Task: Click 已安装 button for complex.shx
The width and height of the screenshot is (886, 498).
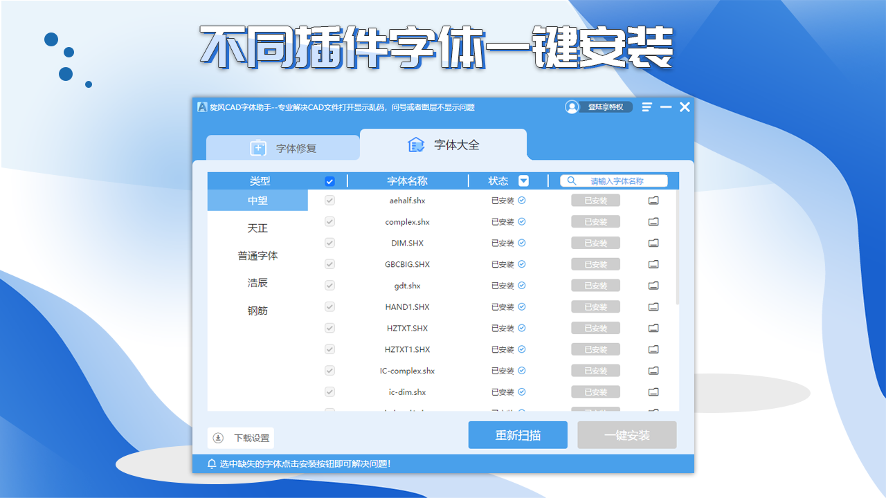Action: [x=595, y=222]
